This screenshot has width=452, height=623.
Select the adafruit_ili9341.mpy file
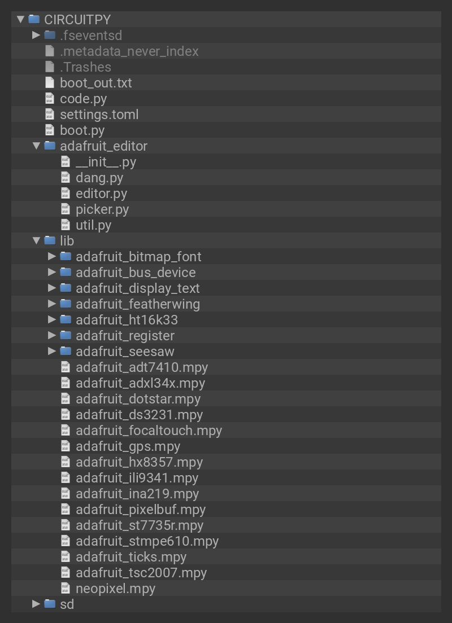click(x=137, y=478)
